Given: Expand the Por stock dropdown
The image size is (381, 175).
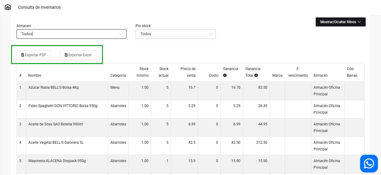Looking at the screenshot, I should [x=175, y=34].
